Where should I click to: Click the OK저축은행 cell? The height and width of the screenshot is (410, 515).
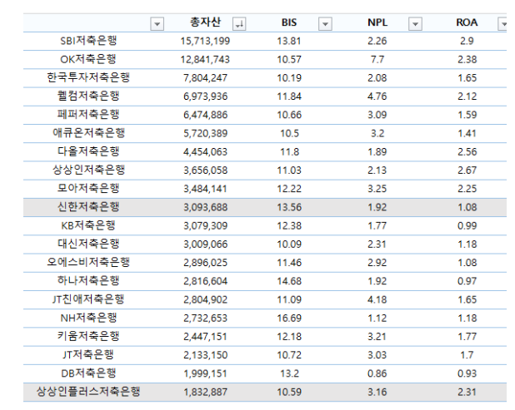[x=88, y=59]
